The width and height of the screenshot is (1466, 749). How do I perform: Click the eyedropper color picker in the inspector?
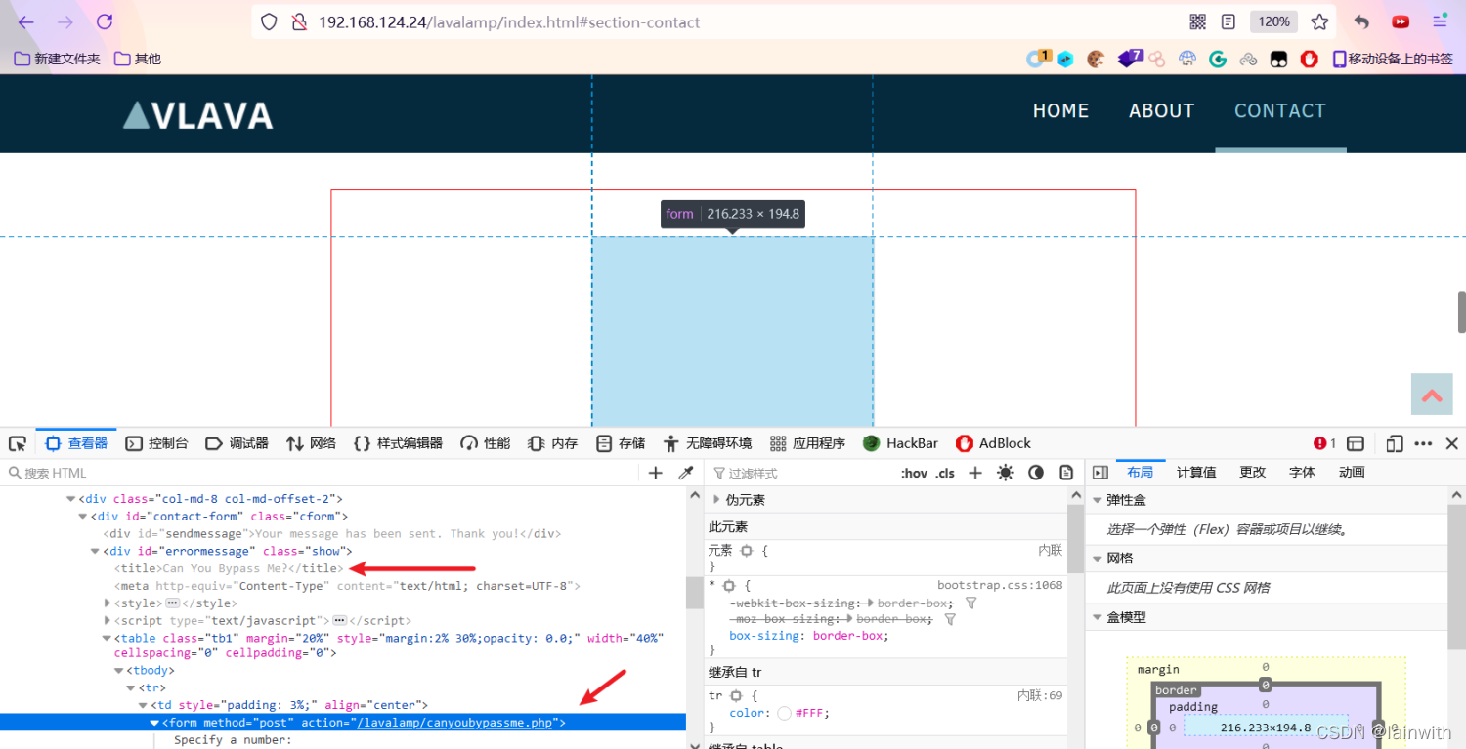coord(686,473)
